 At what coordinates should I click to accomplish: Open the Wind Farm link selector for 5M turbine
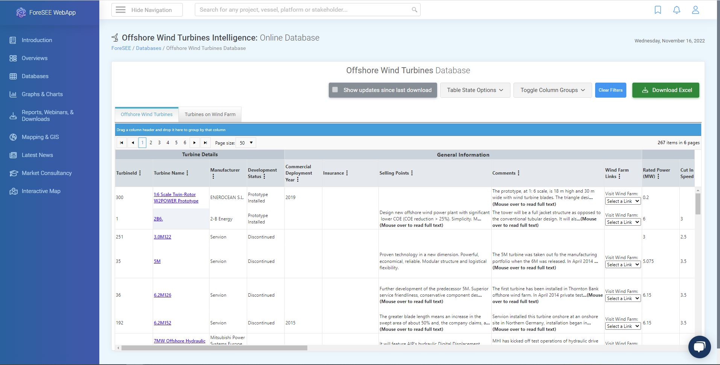click(622, 264)
